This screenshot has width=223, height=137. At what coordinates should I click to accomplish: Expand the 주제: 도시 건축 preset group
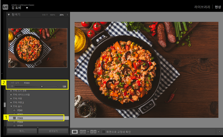click(11, 91)
